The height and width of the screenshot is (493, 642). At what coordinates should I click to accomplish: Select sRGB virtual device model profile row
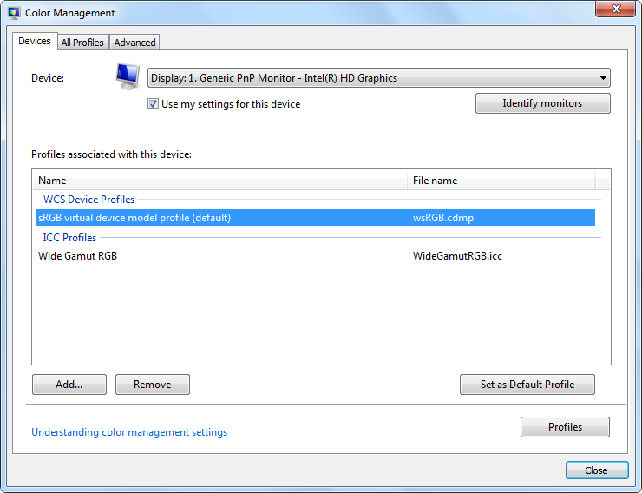(316, 218)
